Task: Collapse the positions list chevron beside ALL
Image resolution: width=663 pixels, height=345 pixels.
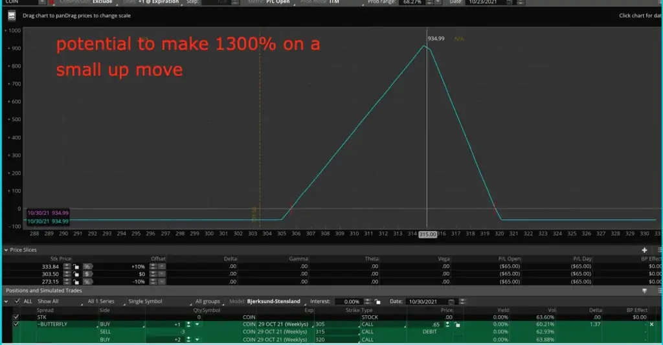Action: click(6, 302)
